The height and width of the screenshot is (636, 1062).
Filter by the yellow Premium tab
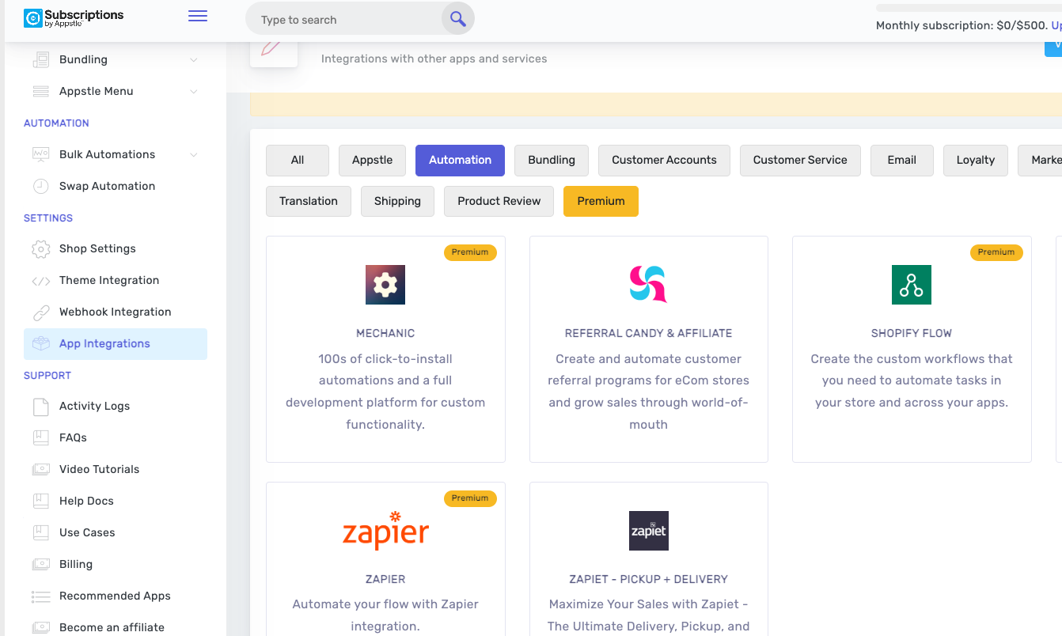coord(601,202)
